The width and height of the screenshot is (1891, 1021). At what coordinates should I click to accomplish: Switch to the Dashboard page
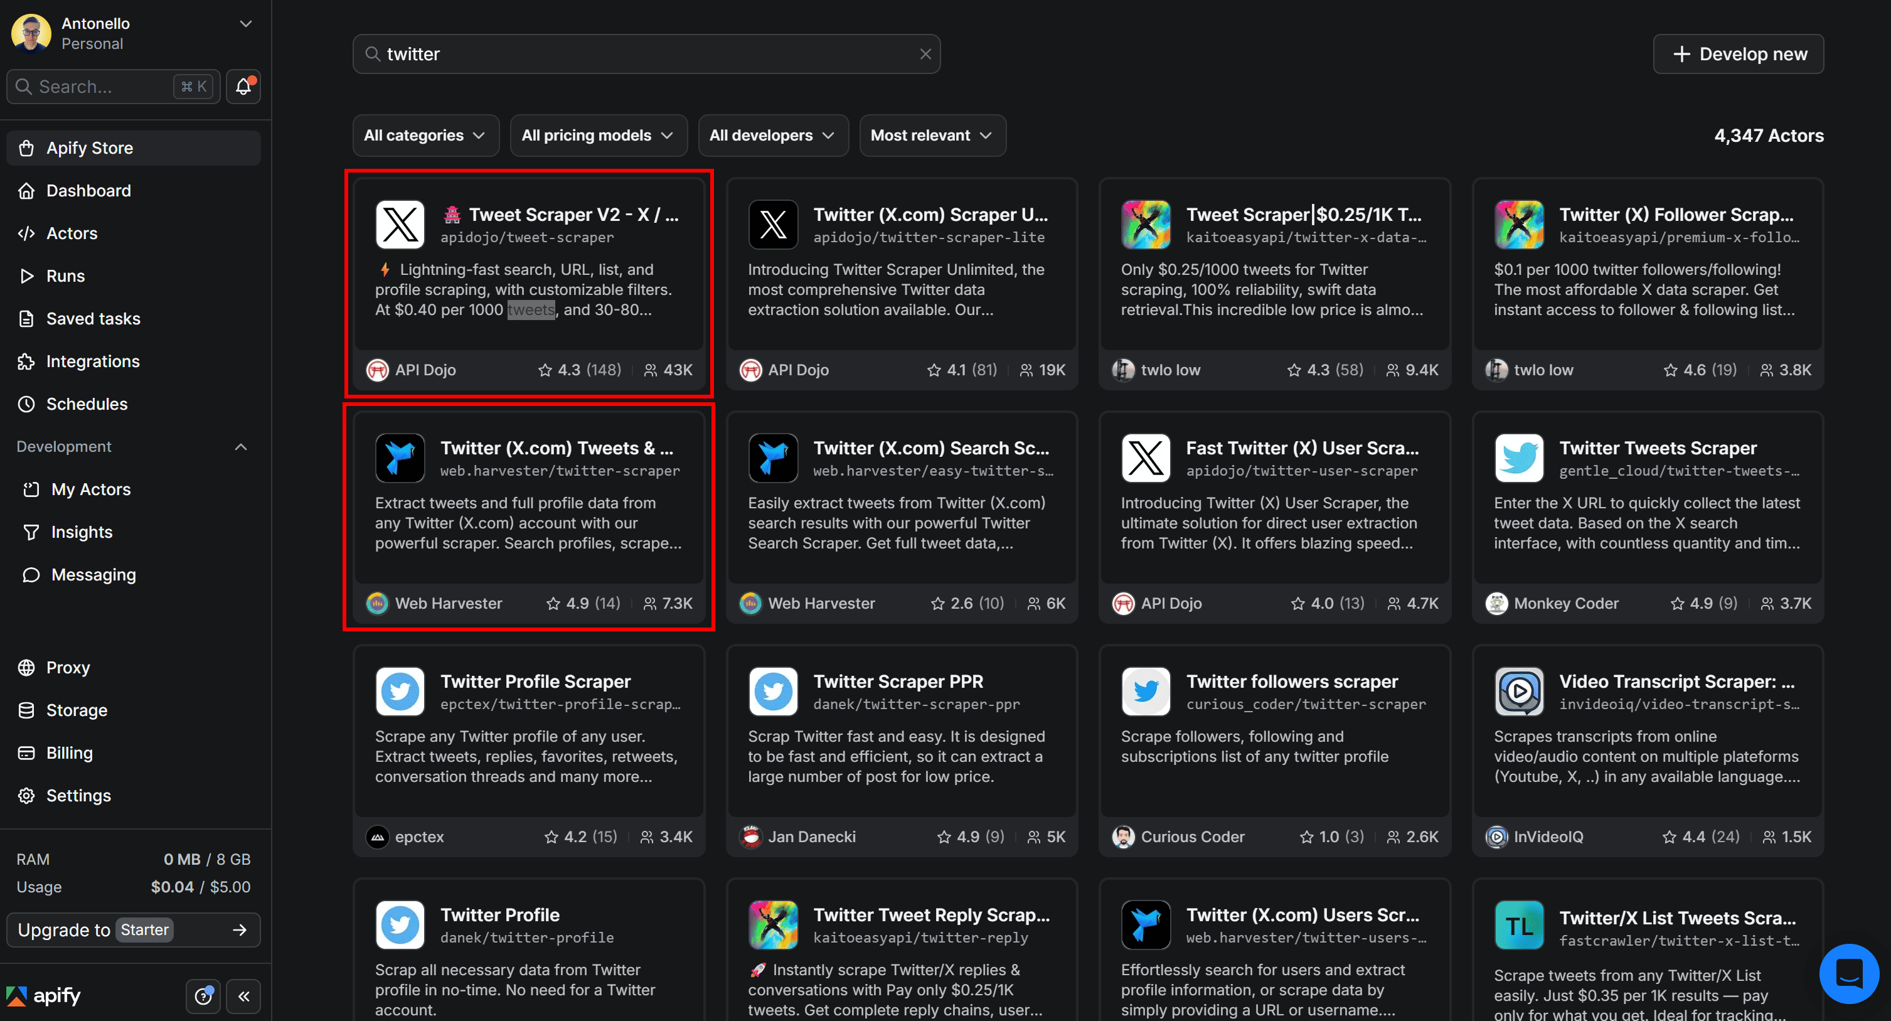(x=89, y=190)
